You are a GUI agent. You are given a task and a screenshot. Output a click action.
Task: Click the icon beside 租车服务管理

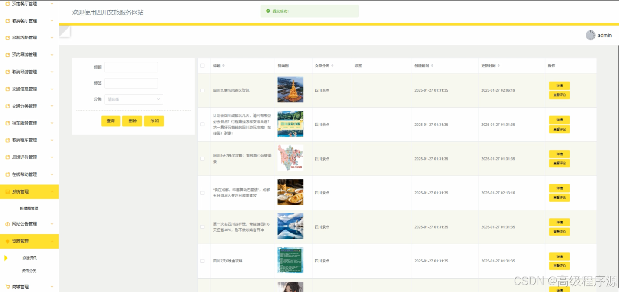click(7, 123)
